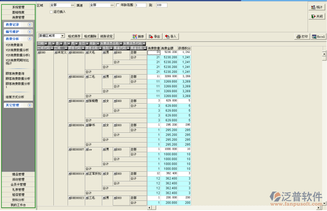Export the table to Excel
327x211 pixels.
(318, 36)
